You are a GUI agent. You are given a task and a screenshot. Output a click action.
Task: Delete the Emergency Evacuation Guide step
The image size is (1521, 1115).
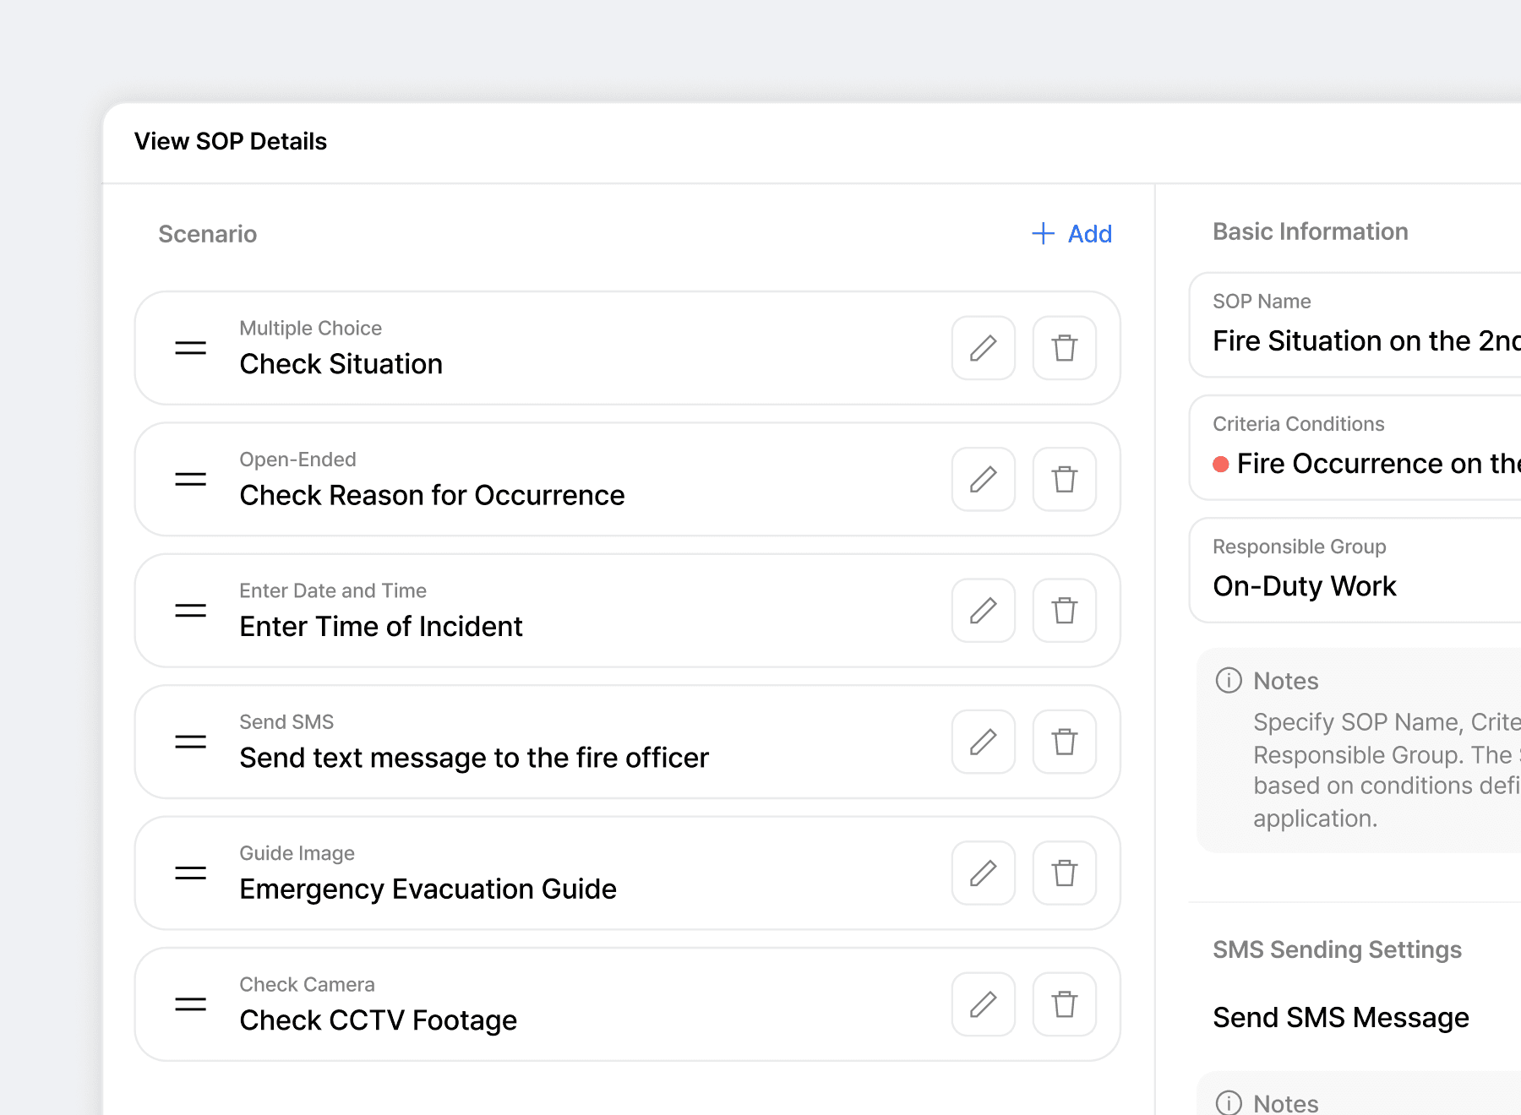click(1064, 873)
